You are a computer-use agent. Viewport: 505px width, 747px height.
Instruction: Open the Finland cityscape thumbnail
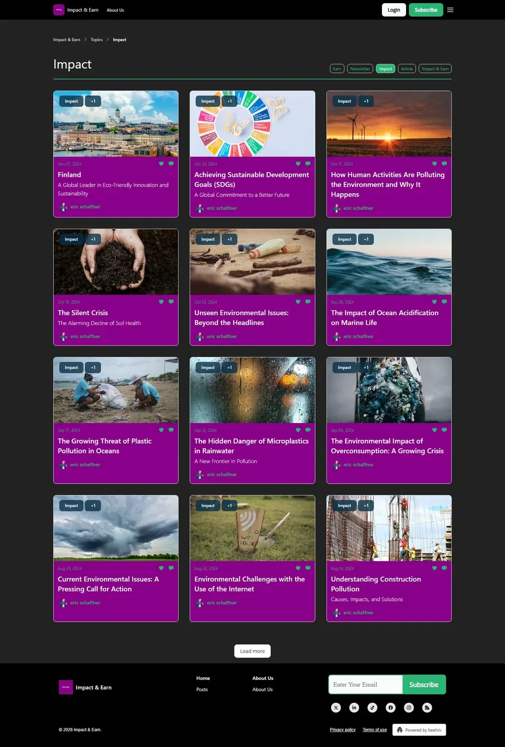pyautogui.click(x=116, y=124)
